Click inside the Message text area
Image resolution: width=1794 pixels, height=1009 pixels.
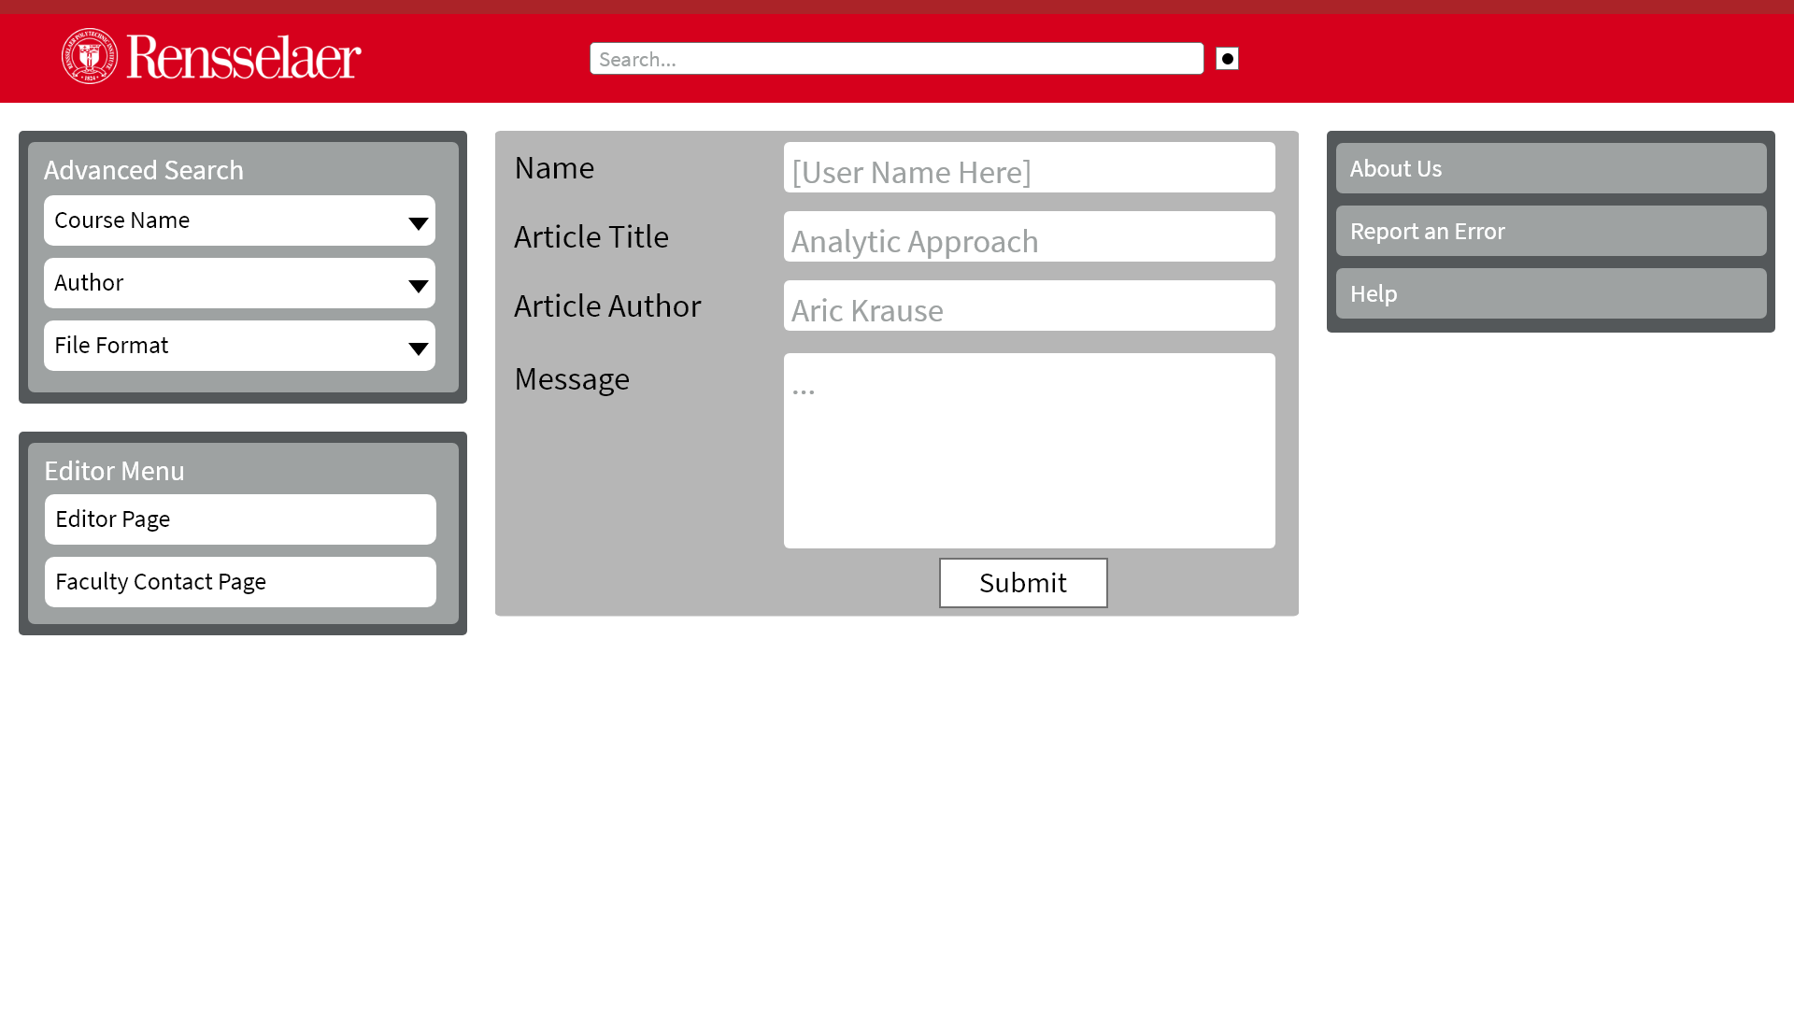point(1029,450)
